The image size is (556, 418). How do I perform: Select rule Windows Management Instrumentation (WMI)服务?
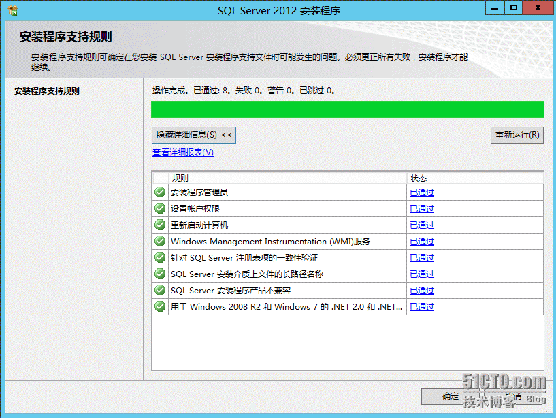point(271,241)
